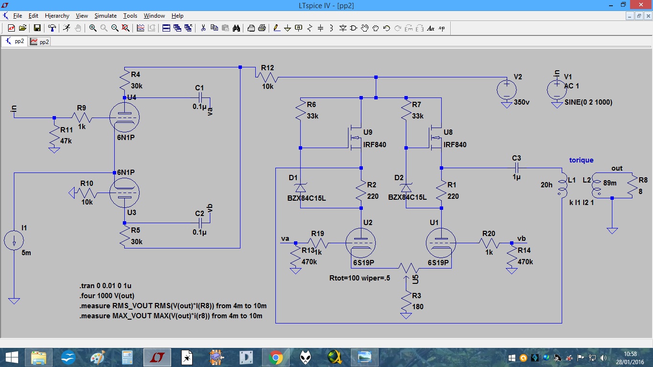Screen dimensions: 653x367
Task: Click the I1 5m current source symbol
Action: click(14, 240)
